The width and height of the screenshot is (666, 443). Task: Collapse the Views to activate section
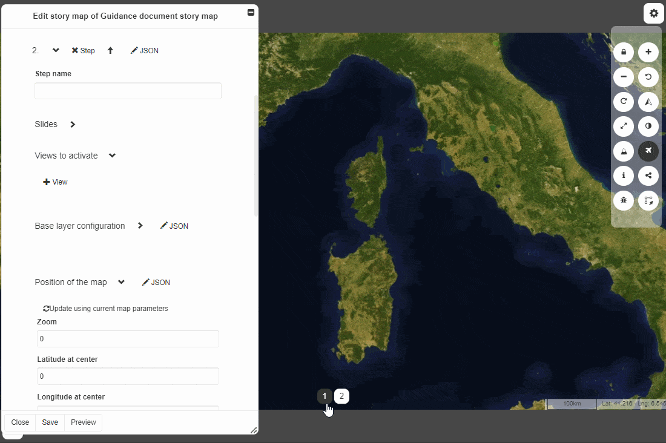pos(112,156)
